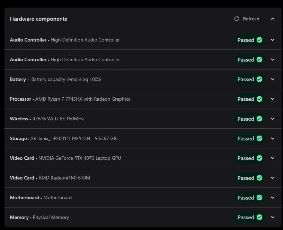Select the Wireless RZ616 Wi-Fi 6E row

click(x=143, y=119)
